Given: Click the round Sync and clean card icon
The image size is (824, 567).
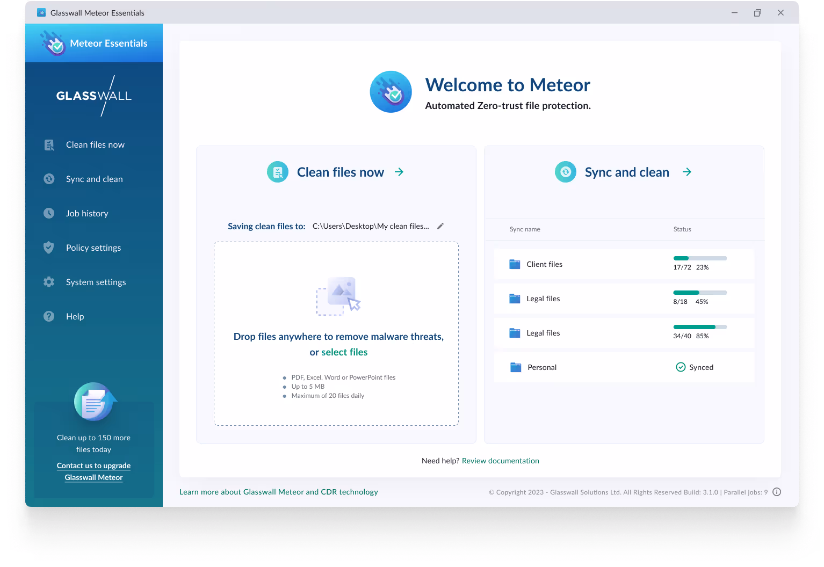Looking at the screenshot, I should [x=566, y=172].
